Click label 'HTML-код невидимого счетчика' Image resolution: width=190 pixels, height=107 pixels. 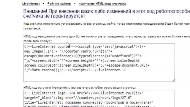point(46,36)
